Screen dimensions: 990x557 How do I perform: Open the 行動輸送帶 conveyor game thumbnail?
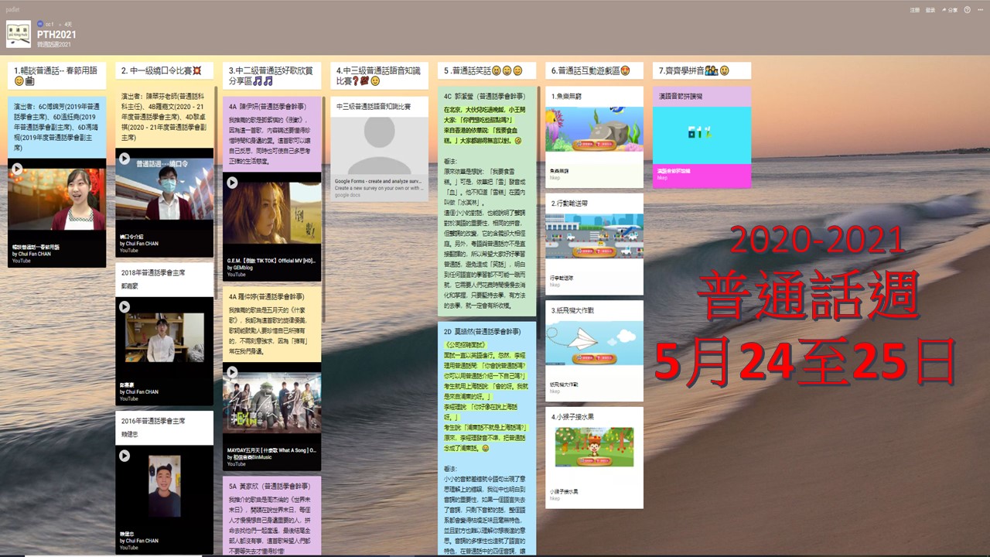pos(594,236)
